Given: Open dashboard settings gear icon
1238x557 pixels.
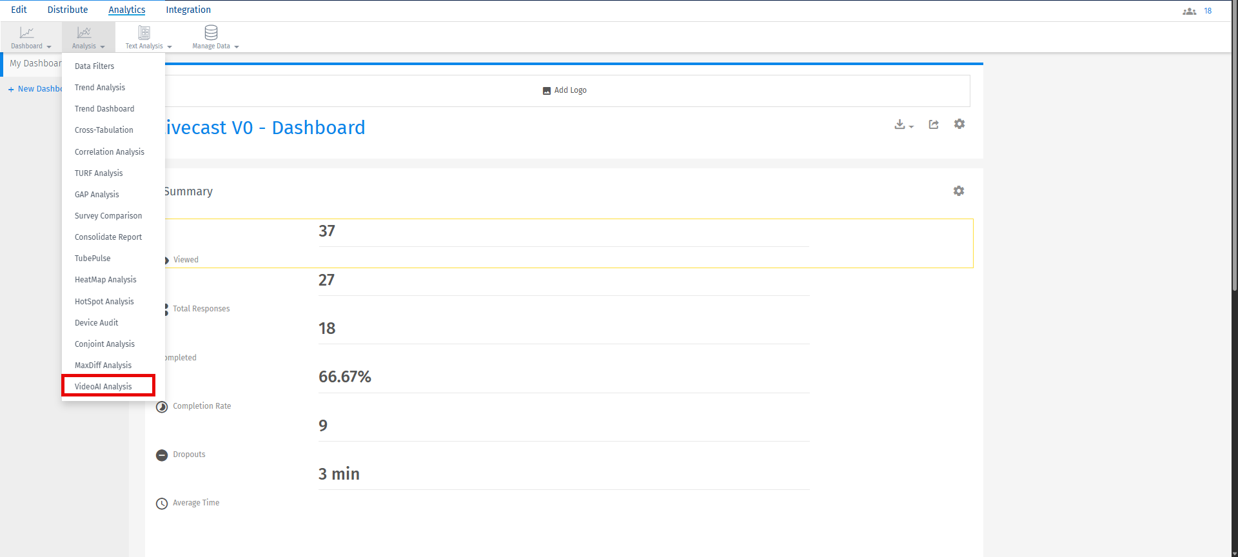Looking at the screenshot, I should click(959, 124).
